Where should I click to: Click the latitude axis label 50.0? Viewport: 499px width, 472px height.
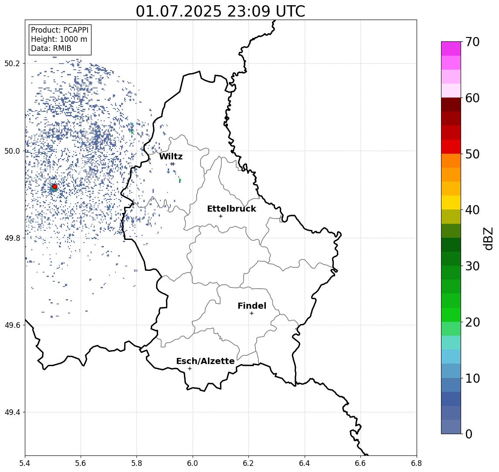click(x=12, y=151)
